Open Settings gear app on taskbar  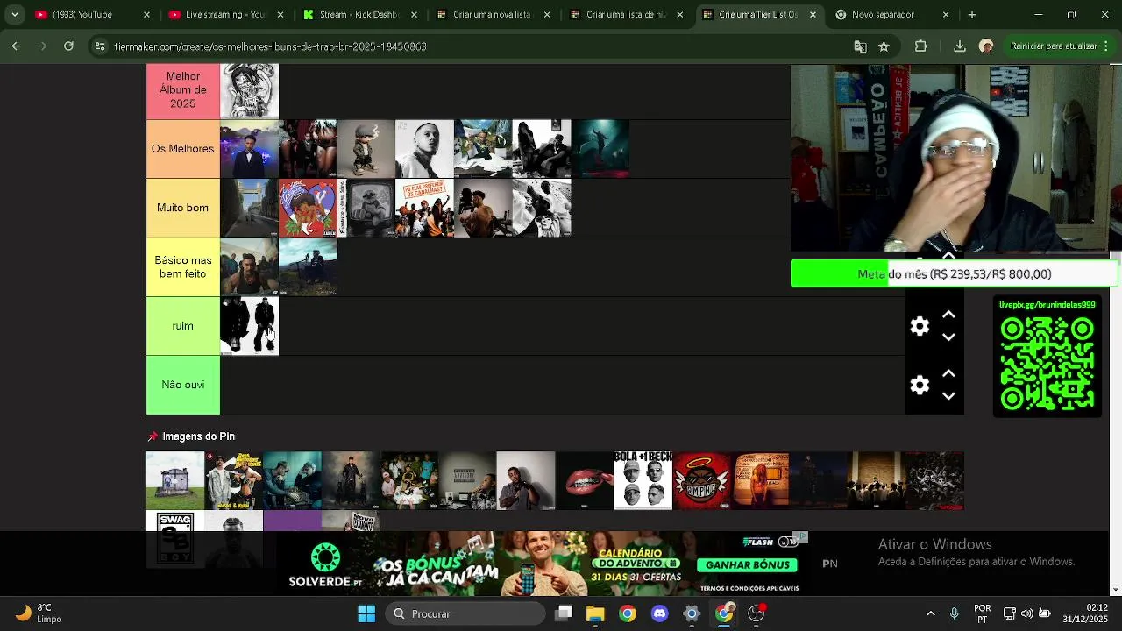click(x=692, y=613)
